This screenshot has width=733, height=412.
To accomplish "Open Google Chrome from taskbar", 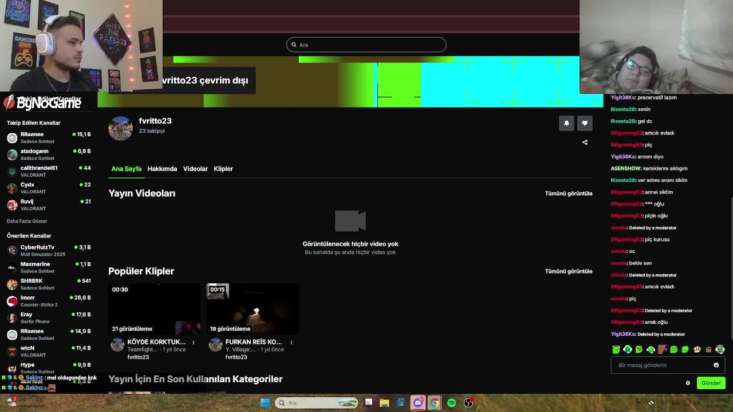I will click(435, 403).
